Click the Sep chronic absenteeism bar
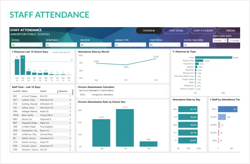 (x=101, y=133)
